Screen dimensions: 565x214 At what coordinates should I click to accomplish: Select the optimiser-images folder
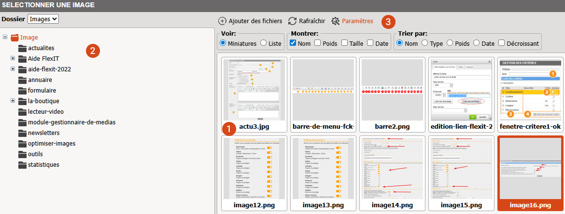[52, 144]
